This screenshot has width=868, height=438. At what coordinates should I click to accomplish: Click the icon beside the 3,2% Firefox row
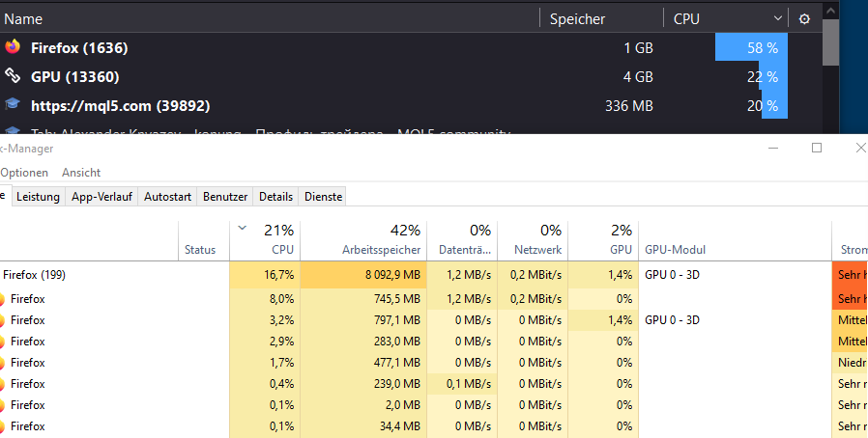2,320
